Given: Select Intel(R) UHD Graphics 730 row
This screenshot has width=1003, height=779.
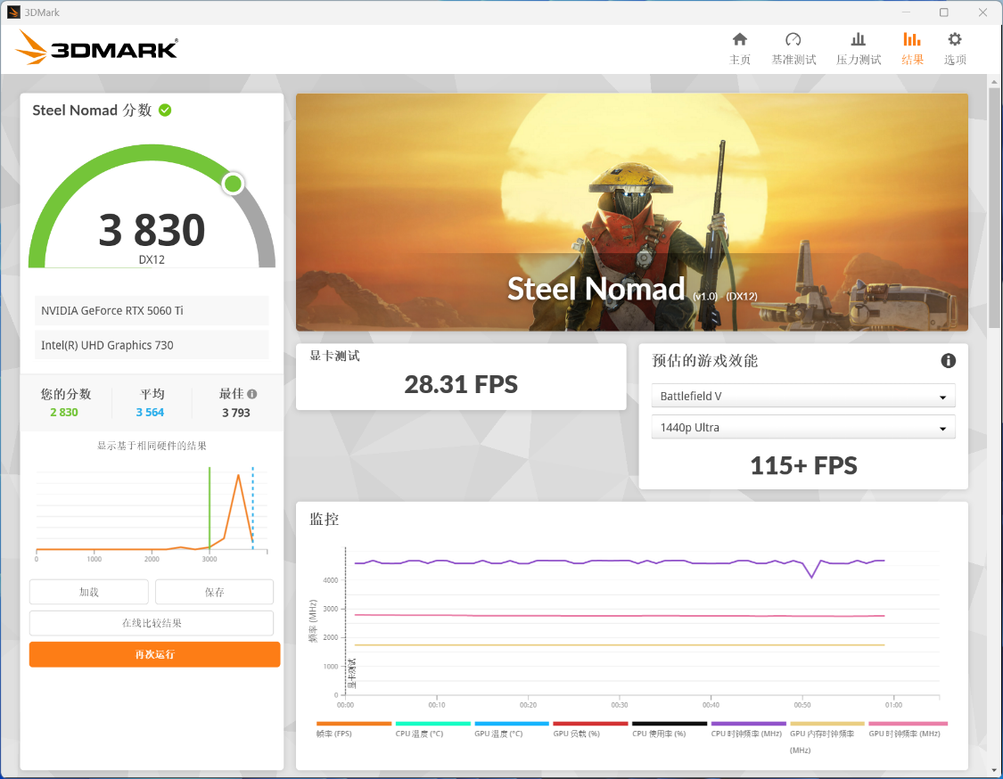Looking at the screenshot, I should [x=152, y=345].
